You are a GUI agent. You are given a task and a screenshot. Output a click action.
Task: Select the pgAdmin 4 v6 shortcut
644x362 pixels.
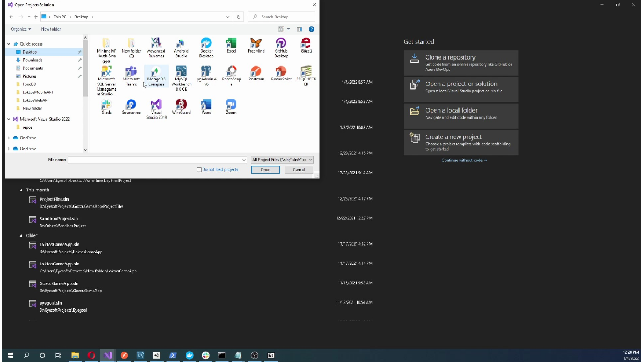point(206,76)
